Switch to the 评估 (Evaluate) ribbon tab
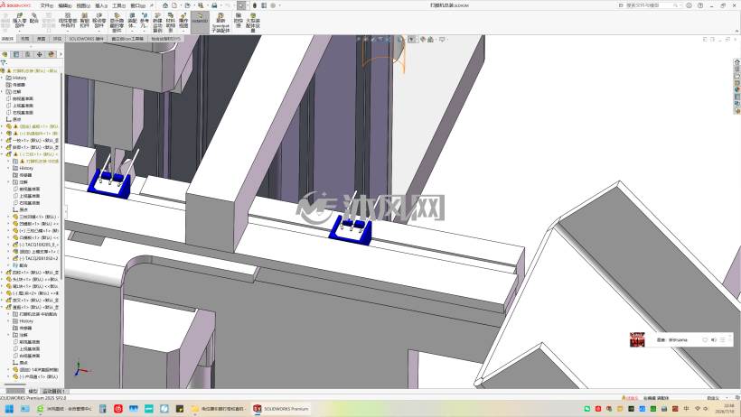The width and height of the screenshot is (741, 417). [x=57, y=39]
